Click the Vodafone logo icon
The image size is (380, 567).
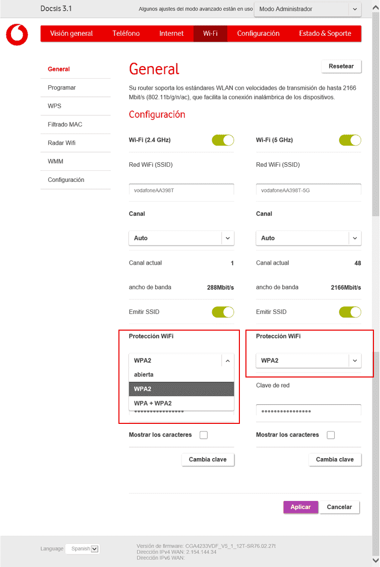(x=17, y=35)
